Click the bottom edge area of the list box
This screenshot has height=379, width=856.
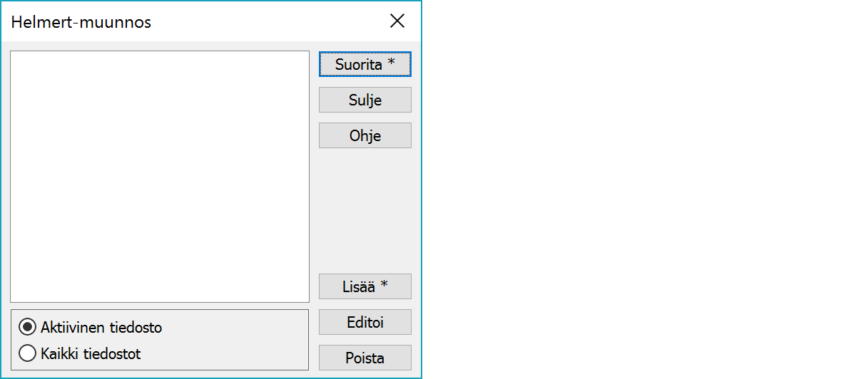160,299
